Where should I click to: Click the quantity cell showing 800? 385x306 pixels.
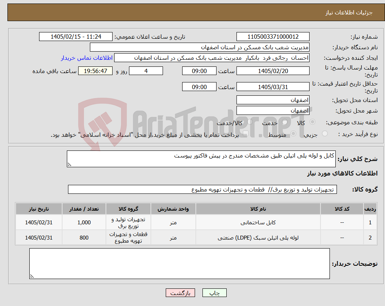(x=84, y=238)
